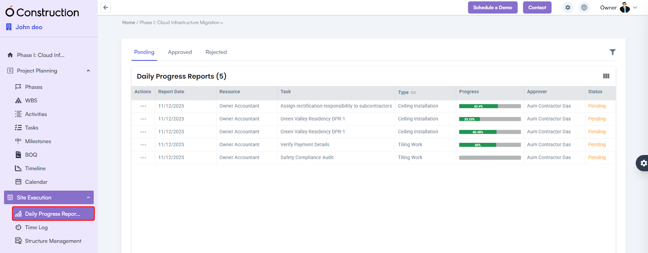Image resolution: width=648 pixels, height=253 pixels.
Task: Click the building icon next to John deo
Action: click(x=9, y=27)
